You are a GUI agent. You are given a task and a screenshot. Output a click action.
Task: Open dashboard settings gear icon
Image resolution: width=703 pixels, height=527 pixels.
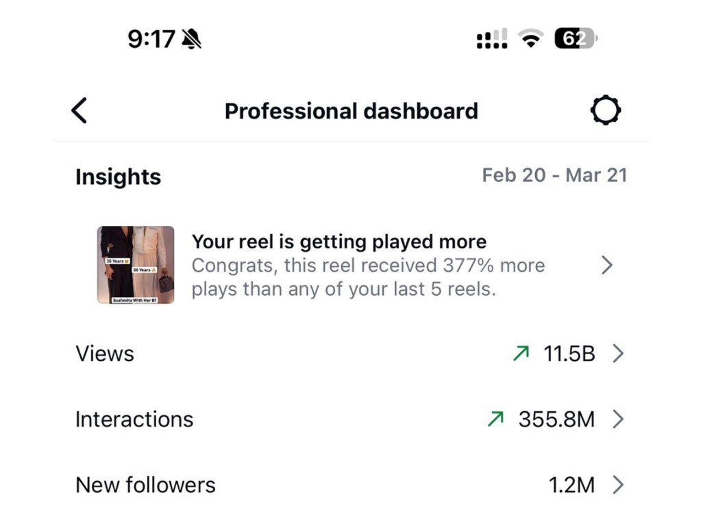(x=606, y=110)
